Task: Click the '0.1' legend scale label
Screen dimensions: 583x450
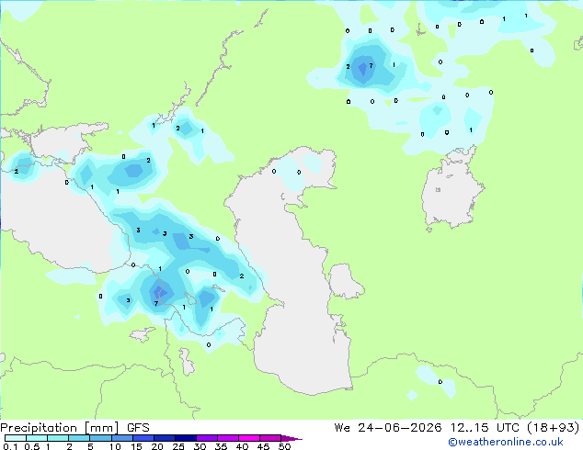Action: (10, 446)
